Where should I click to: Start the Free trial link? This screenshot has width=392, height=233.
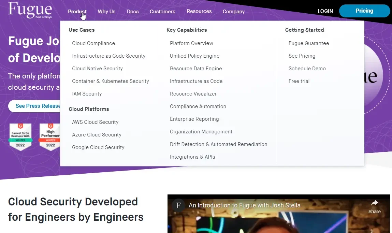click(299, 81)
